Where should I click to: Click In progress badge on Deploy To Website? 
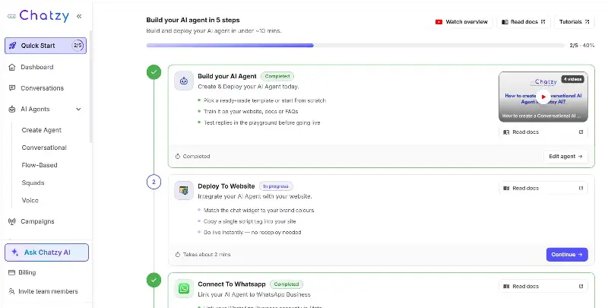tap(276, 186)
